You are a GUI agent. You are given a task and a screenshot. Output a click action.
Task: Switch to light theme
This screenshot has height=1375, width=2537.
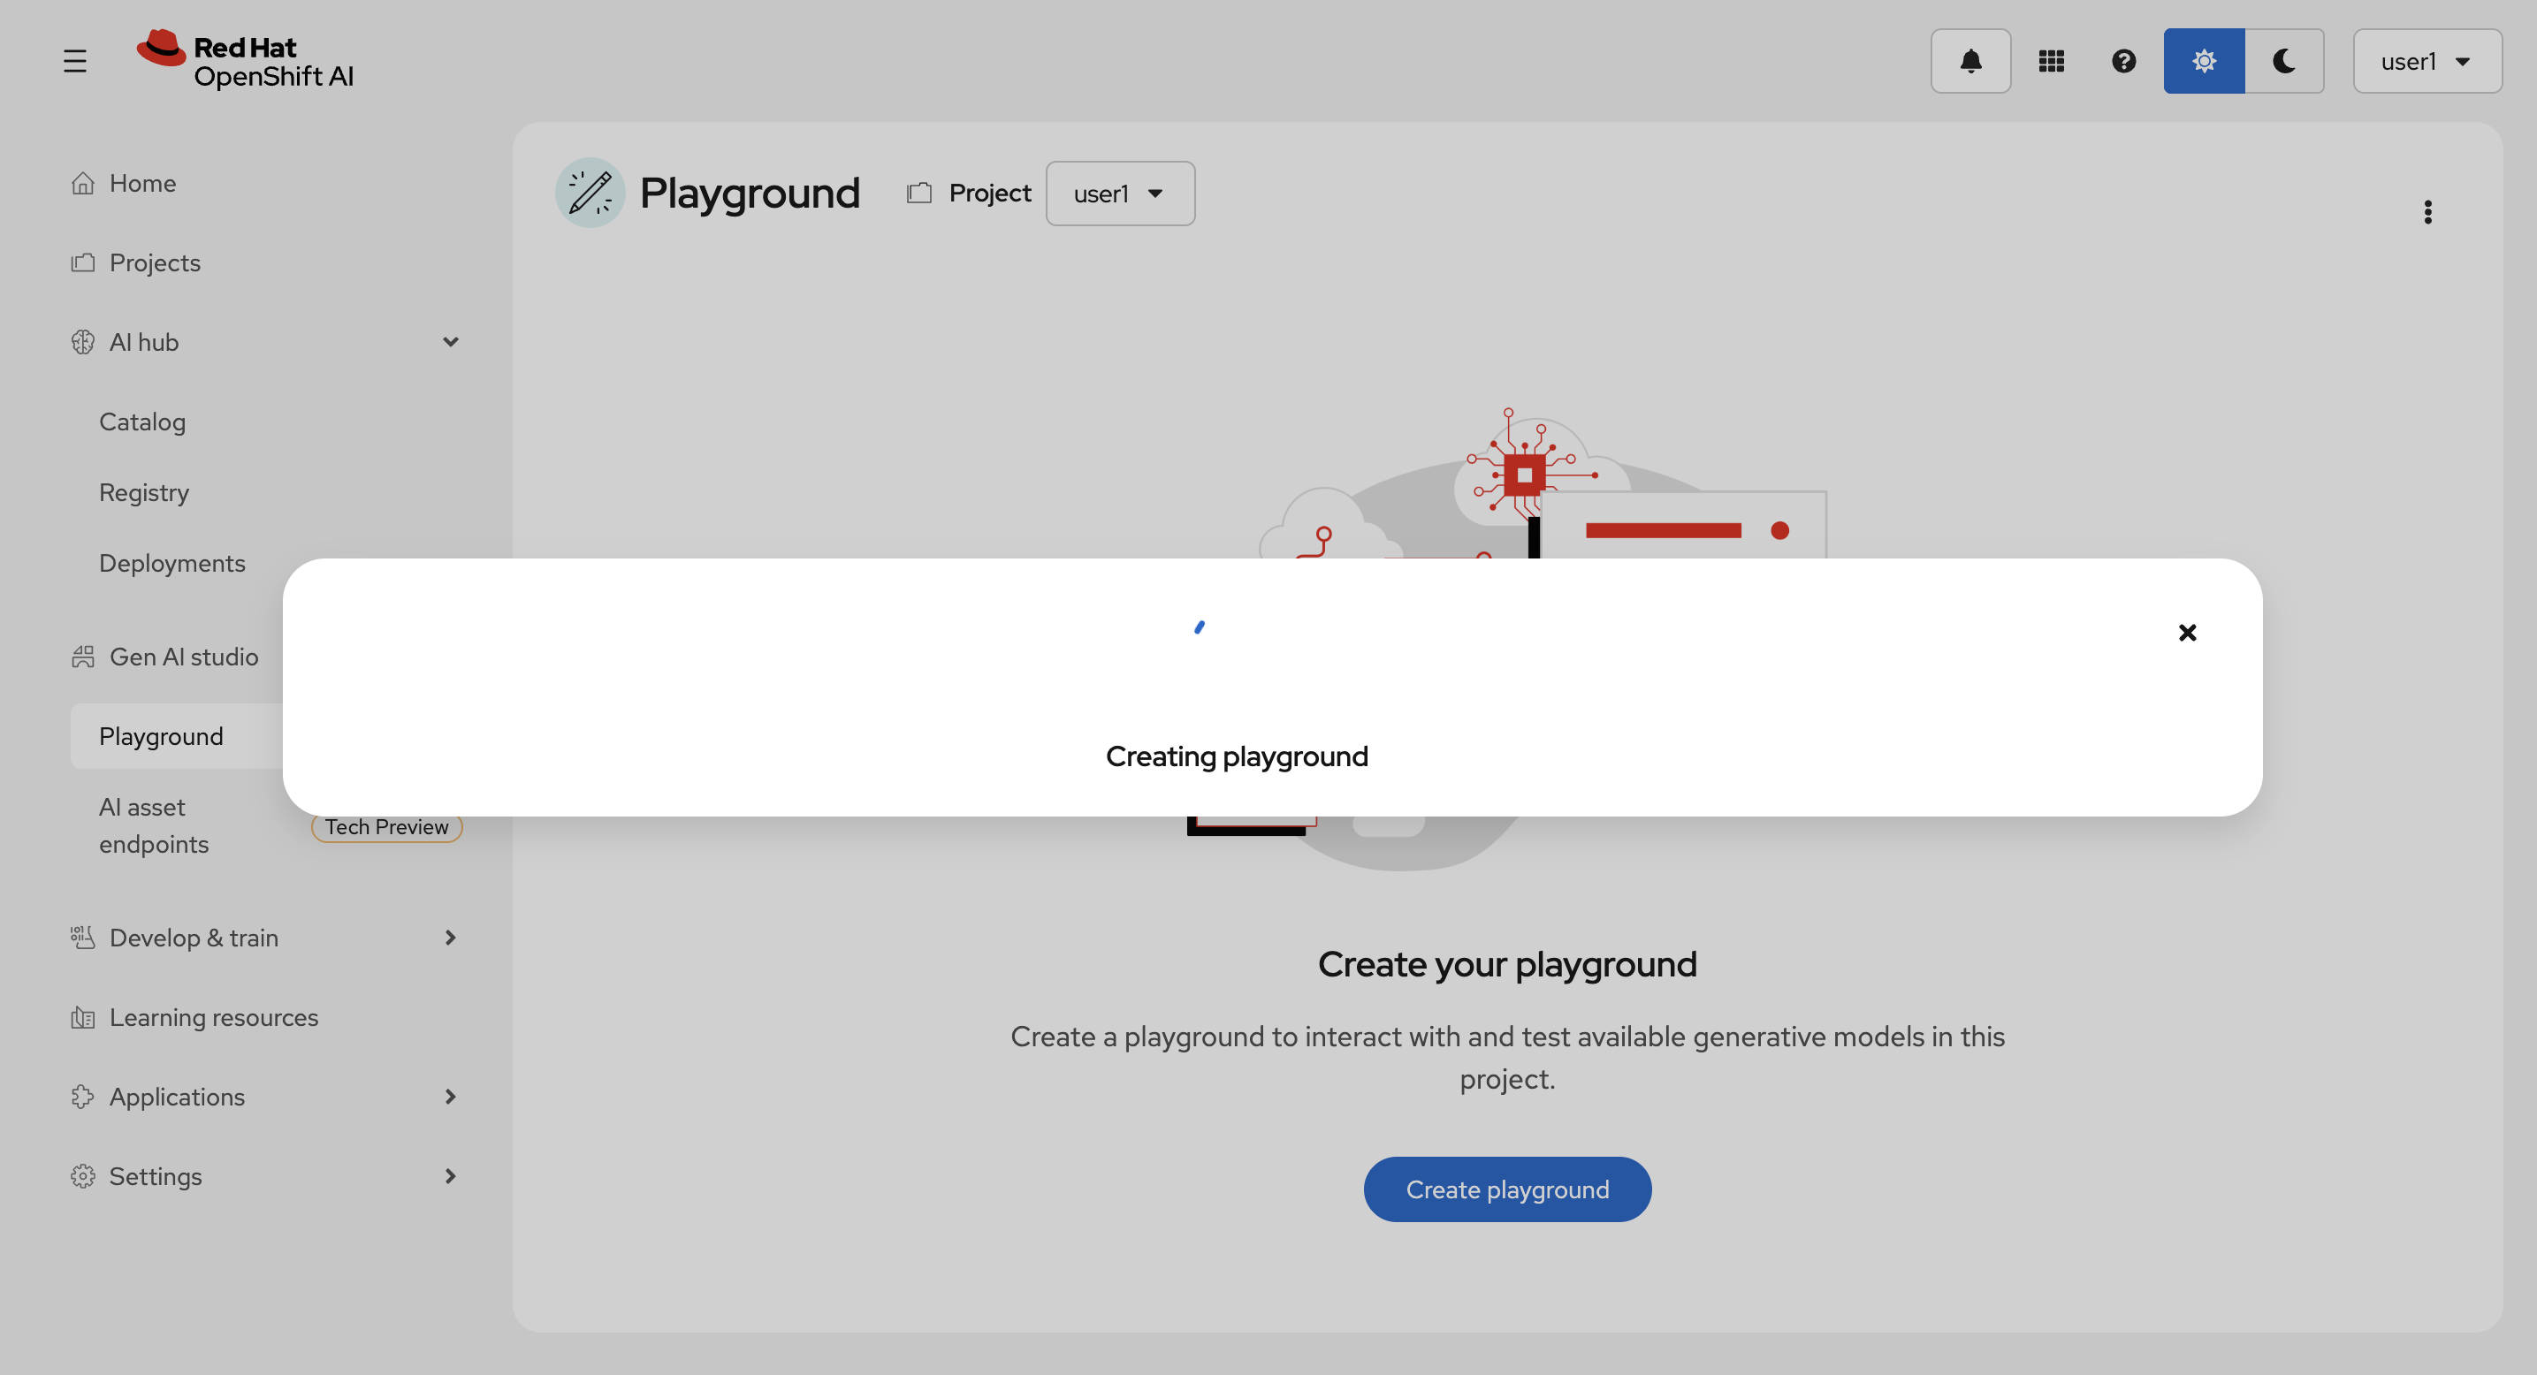(x=2203, y=61)
